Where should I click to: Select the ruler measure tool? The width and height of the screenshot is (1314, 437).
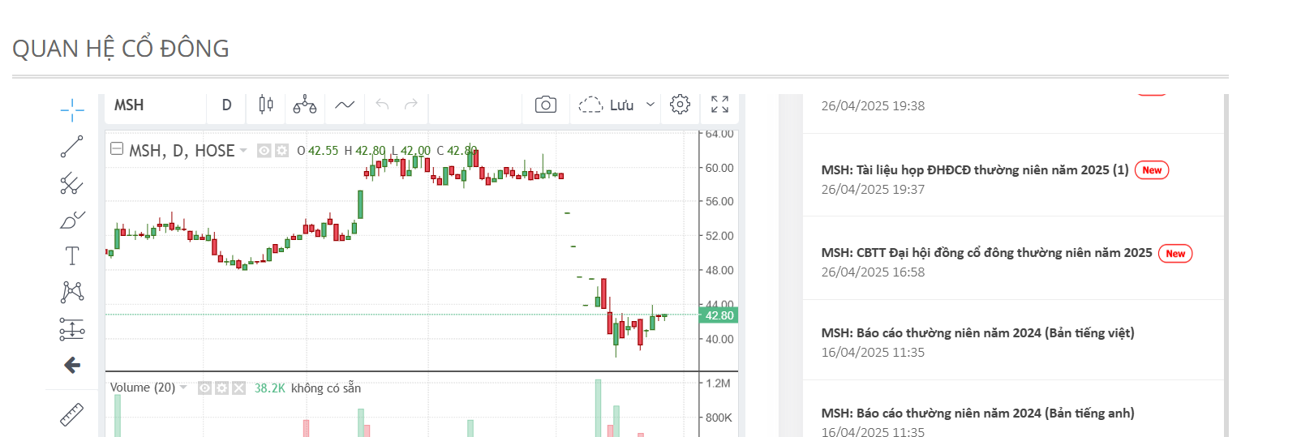click(x=72, y=414)
